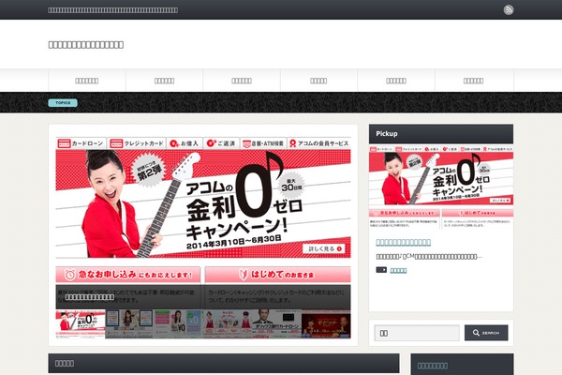Screen dimensions: 562x375
Task: Open the second main navigation menu item
Action: click(164, 81)
